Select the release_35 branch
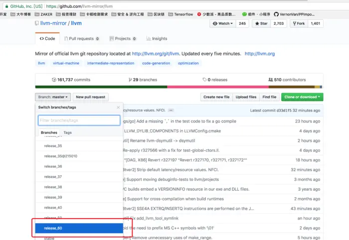The height and width of the screenshot is (240, 349). click(x=79, y=146)
